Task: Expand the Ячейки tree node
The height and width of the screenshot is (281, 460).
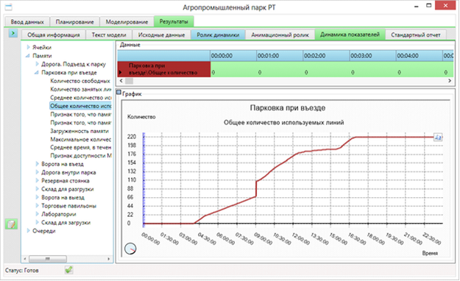Action: point(29,47)
